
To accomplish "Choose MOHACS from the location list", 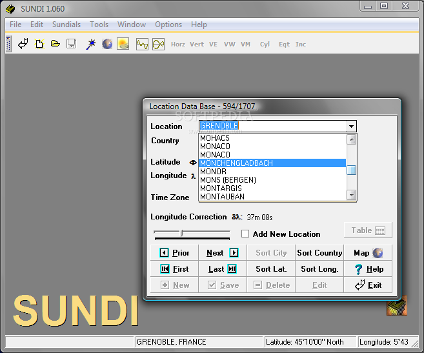I will [272, 138].
